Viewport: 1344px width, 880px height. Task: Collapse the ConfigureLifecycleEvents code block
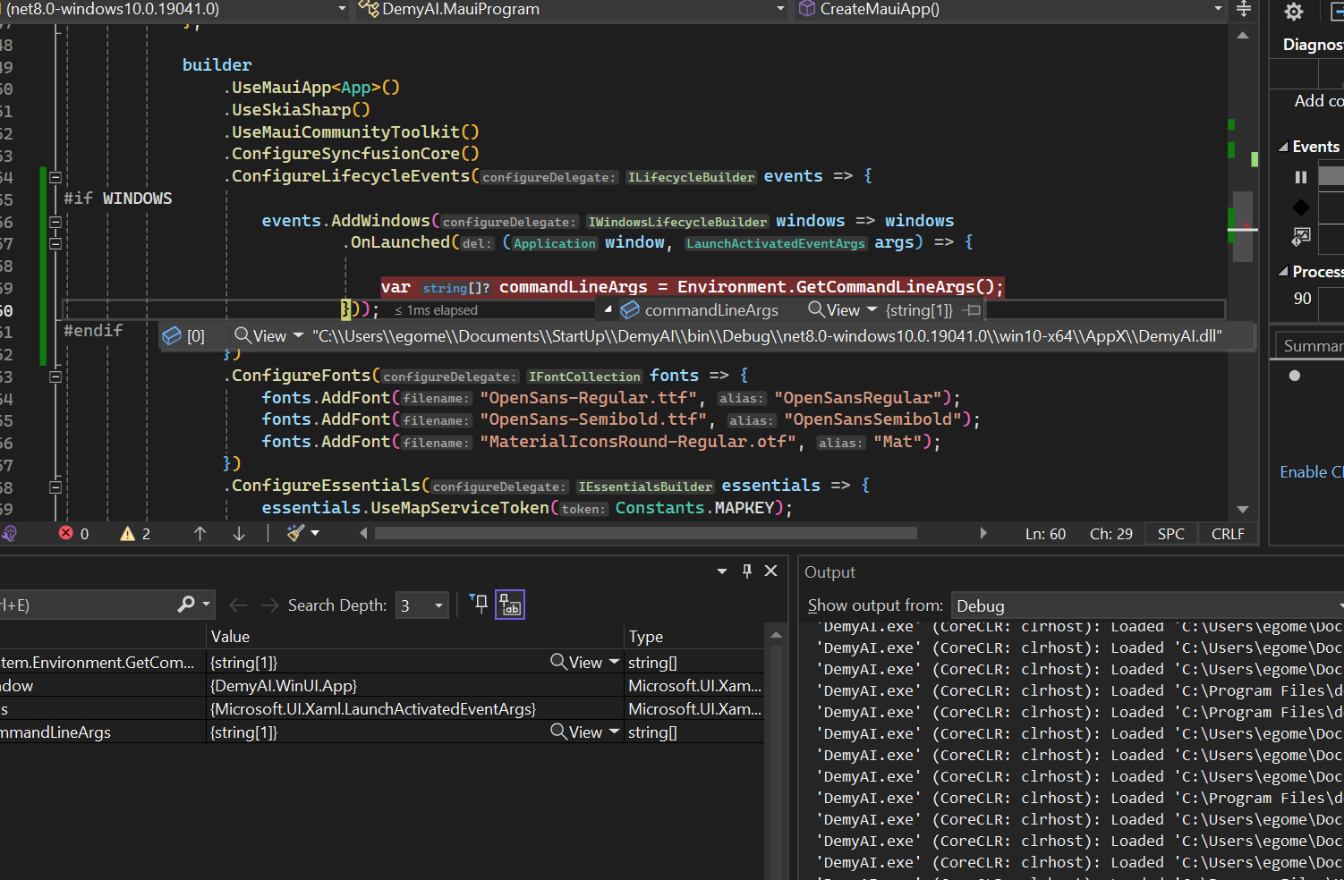click(55, 177)
